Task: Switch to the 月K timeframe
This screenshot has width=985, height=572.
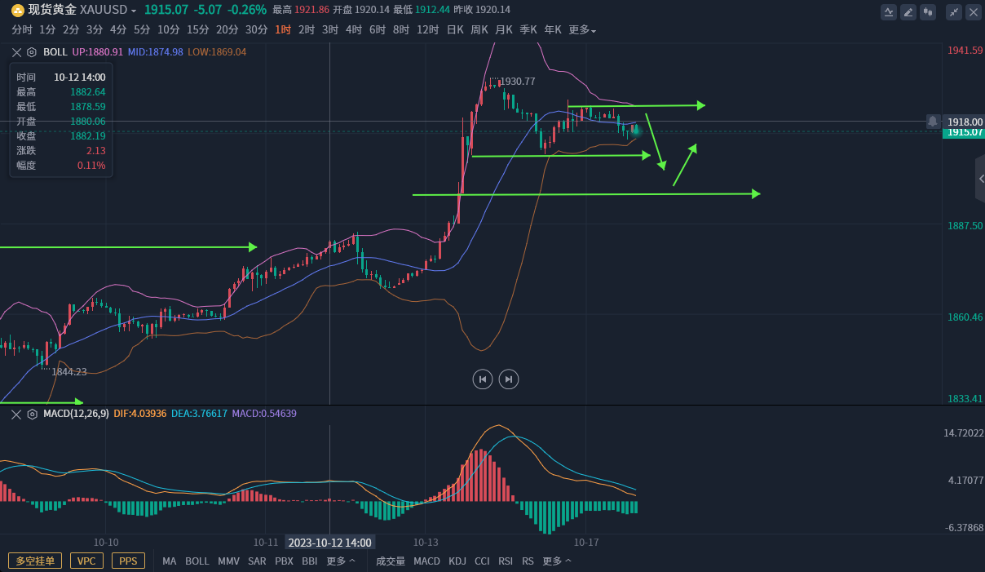Action: coord(504,29)
